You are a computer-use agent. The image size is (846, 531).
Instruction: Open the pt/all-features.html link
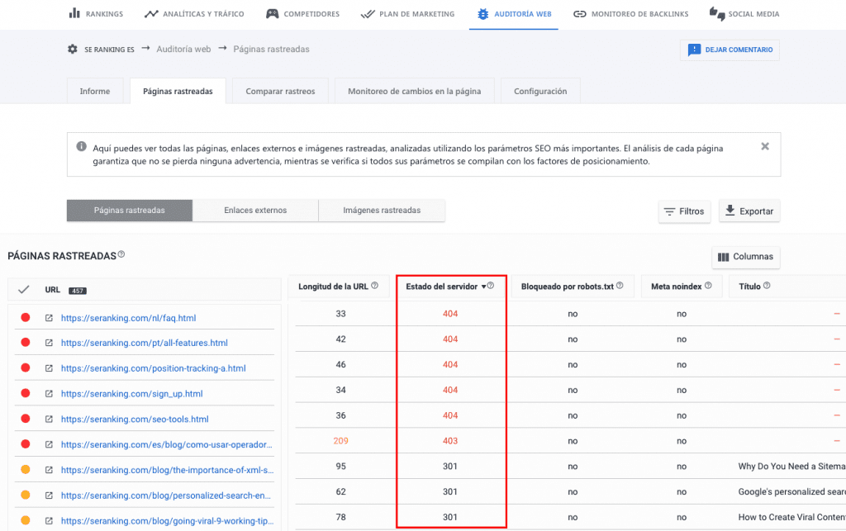click(144, 343)
